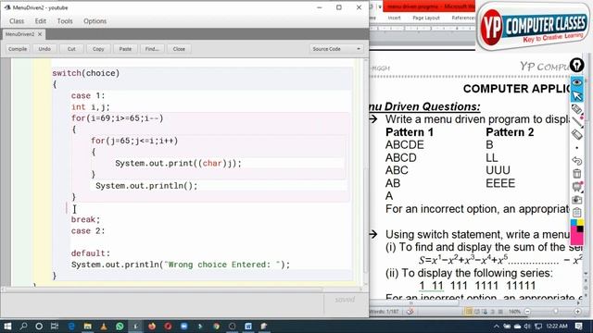Click the Word zoom out minus button

(x=527, y=312)
